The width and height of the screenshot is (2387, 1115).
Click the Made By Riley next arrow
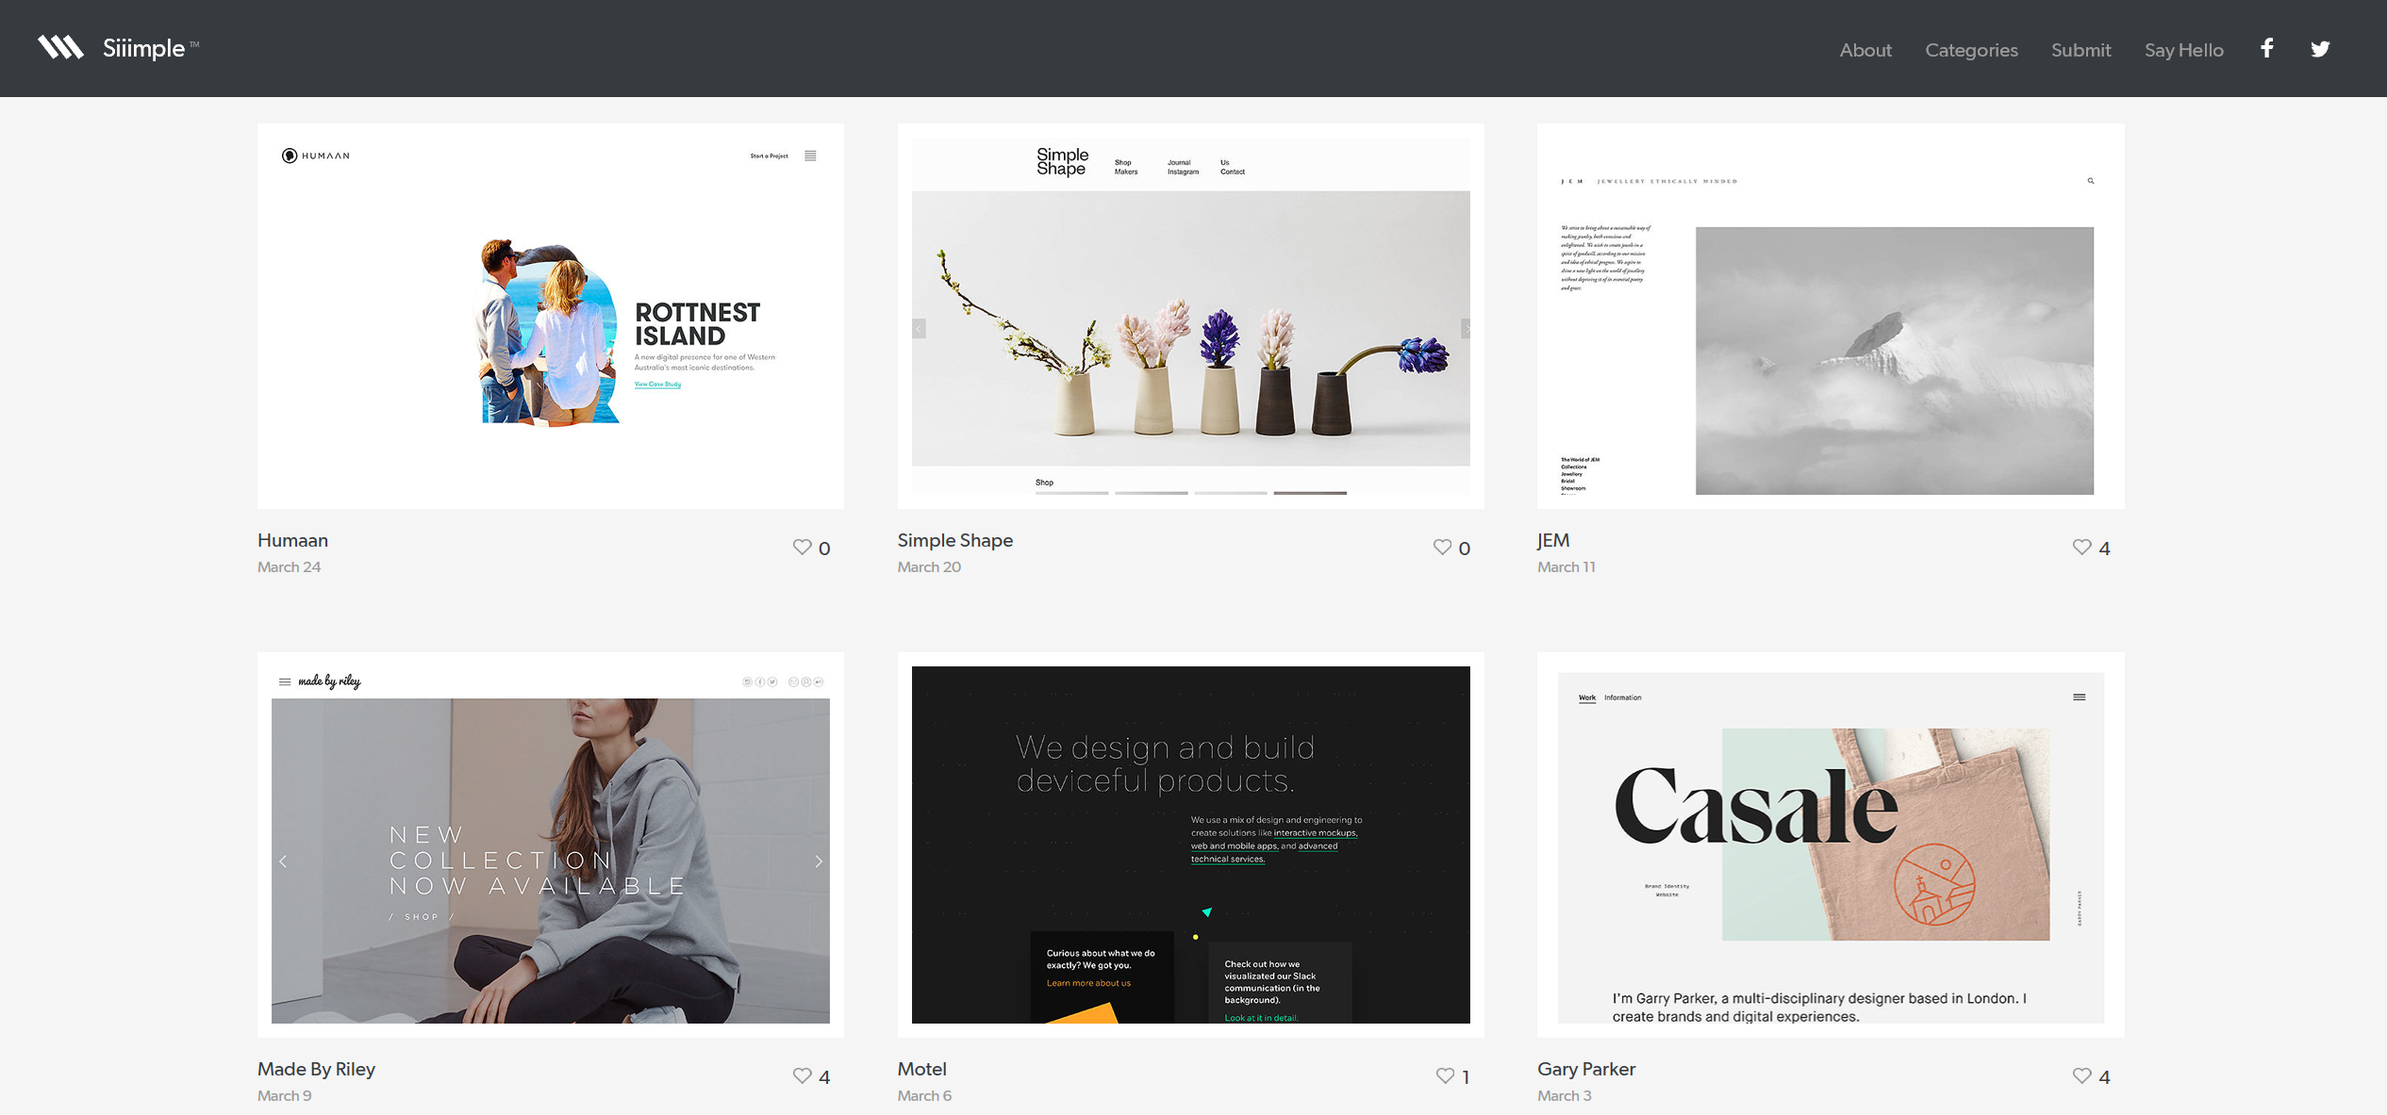819,861
